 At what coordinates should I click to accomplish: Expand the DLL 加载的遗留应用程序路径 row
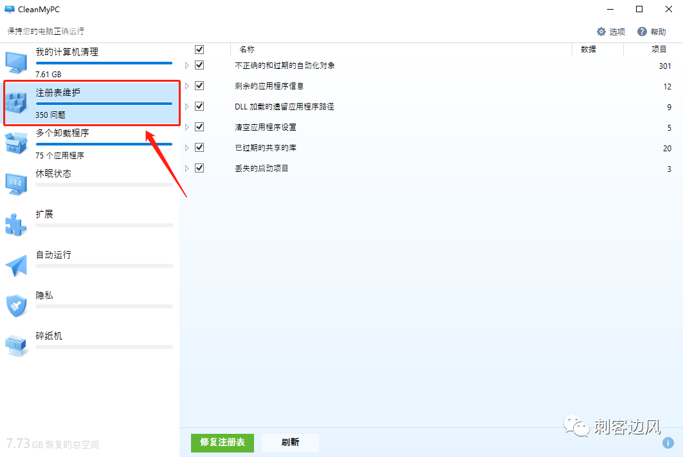pos(187,106)
